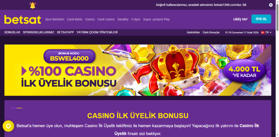279x137 pixels.
Task: Click the notification bell icon
Action: (33, 5)
